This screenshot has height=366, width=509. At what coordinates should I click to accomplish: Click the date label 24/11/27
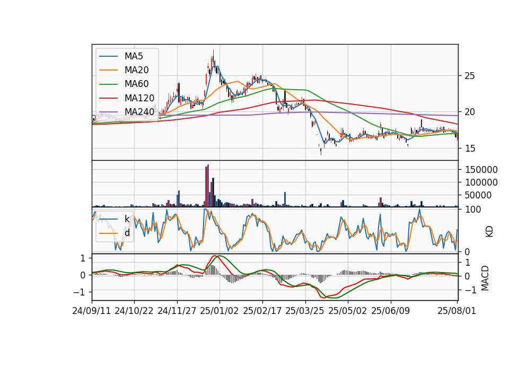pyautogui.click(x=177, y=311)
